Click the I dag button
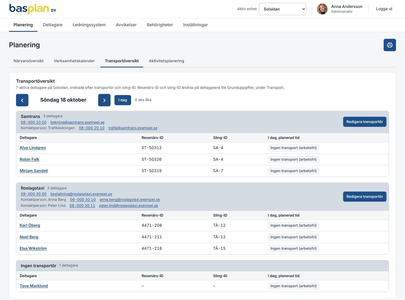Image resolution: width=405 pixels, height=300 pixels. click(x=123, y=100)
